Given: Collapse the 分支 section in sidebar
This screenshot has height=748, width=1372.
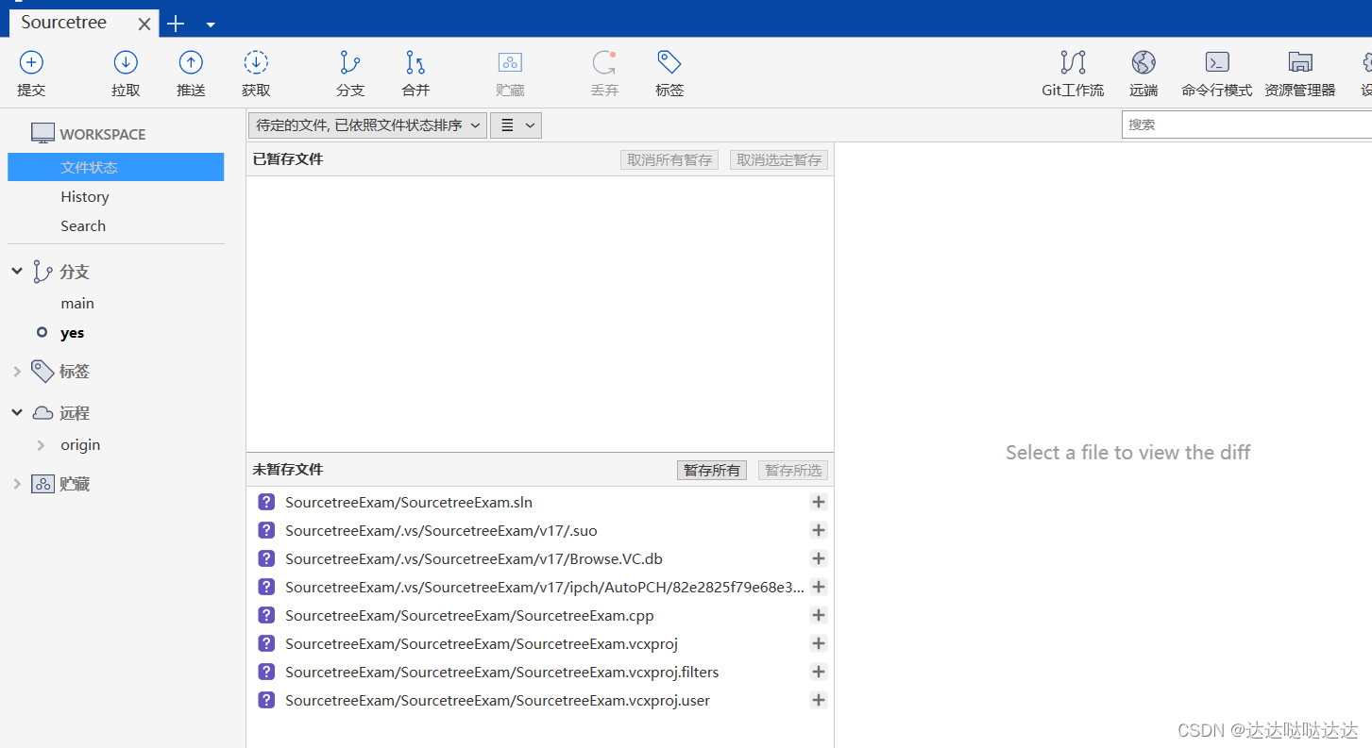Looking at the screenshot, I should (x=17, y=272).
